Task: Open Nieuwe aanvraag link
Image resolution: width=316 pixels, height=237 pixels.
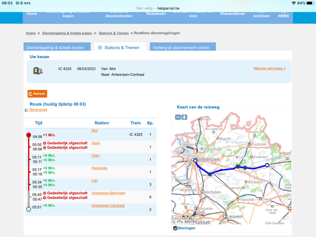Action: point(269,68)
